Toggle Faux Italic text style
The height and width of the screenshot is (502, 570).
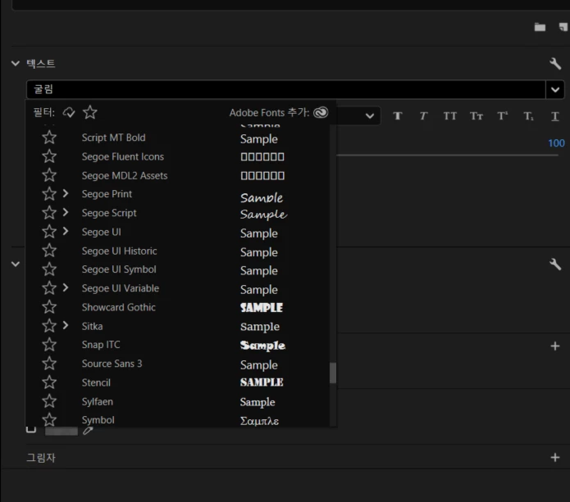(423, 116)
